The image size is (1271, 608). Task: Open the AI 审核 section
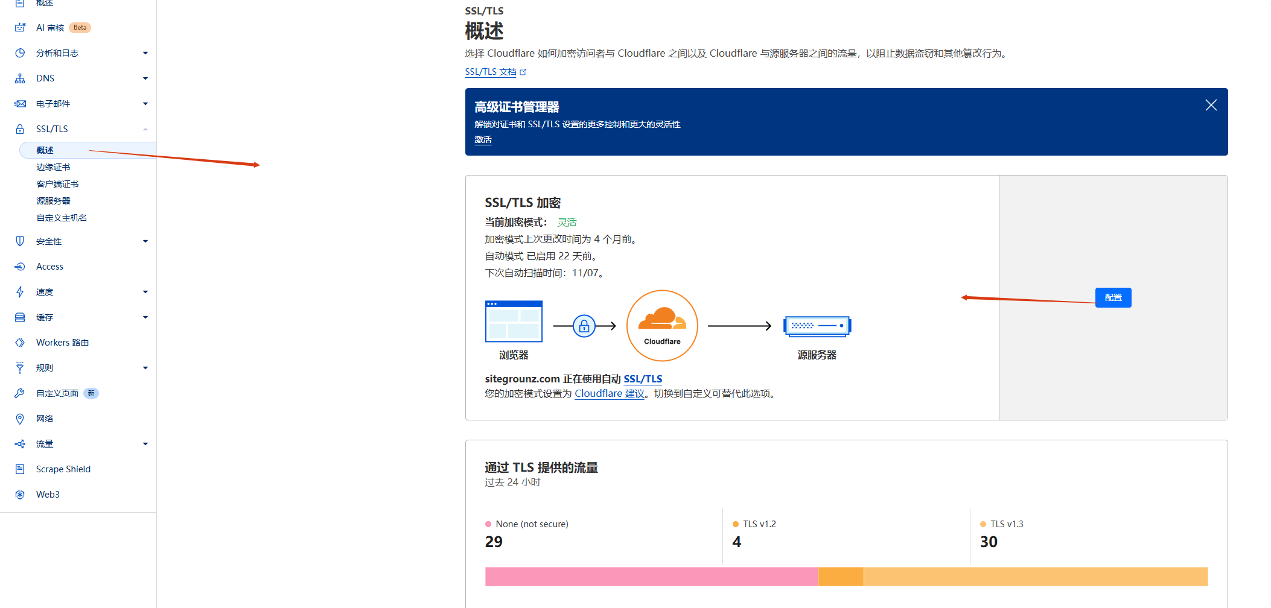51,27
